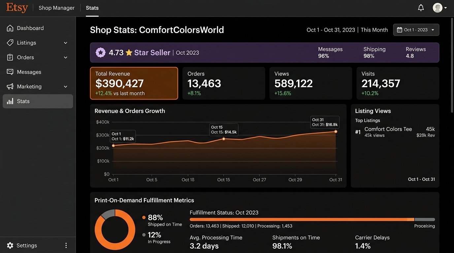Click the Marketing megaphone icon
Image resolution: width=454 pixels, height=253 pixels.
pos(10,86)
